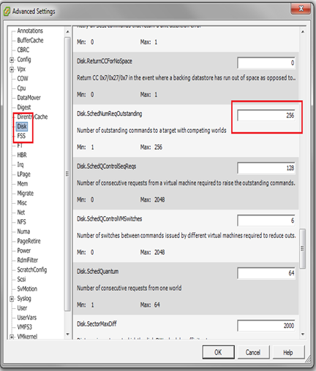Click the Disk.SchedNumReqOutstanding value field

pos(266,115)
